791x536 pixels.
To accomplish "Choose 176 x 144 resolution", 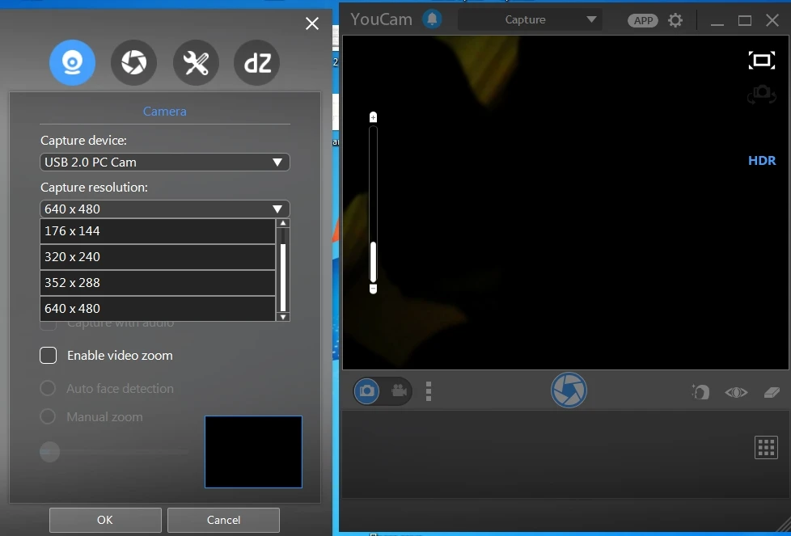I will coord(158,231).
